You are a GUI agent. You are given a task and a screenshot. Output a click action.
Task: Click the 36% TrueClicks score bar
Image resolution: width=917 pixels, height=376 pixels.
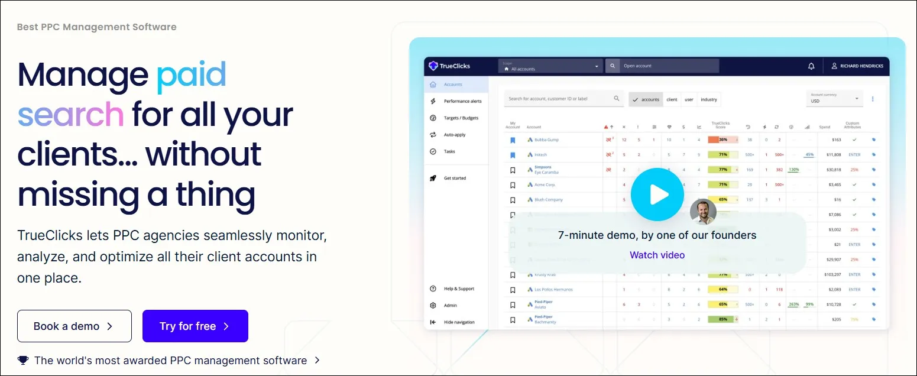(723, 140)
